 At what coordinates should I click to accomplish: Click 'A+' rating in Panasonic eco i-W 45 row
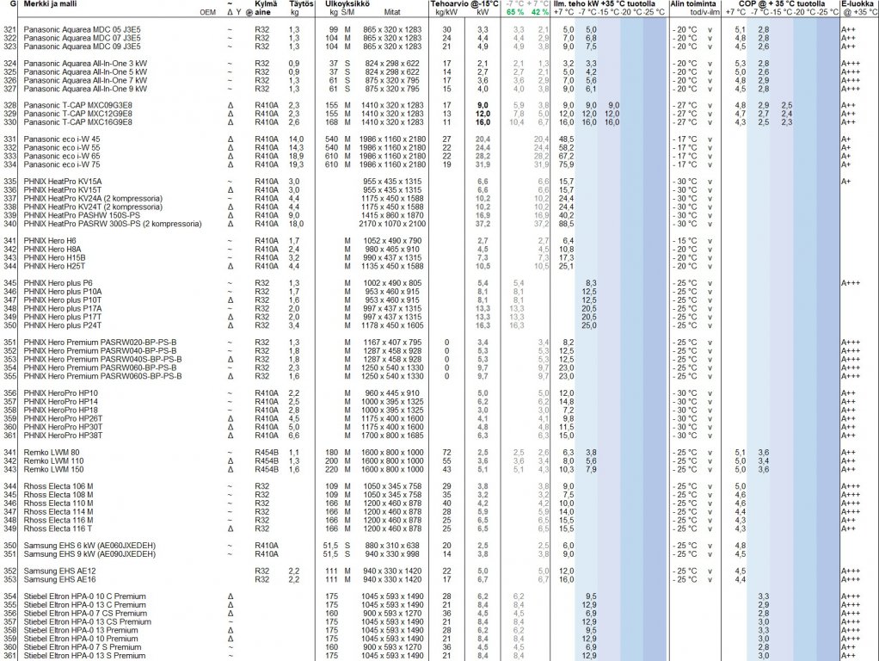(846, 139)
